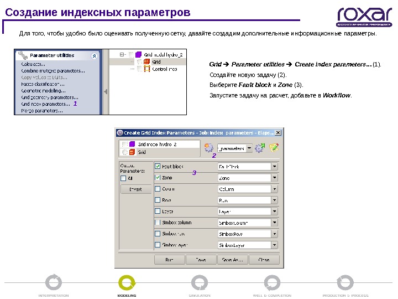Click the Invert button

[x=136, y=189]
